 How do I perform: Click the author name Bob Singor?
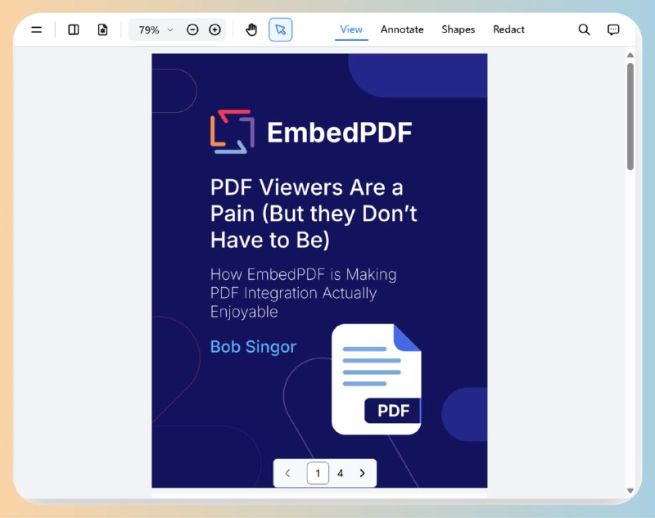(253, 347)
